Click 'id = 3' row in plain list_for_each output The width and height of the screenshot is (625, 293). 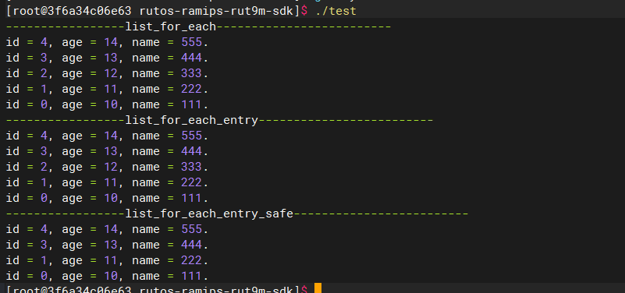tap(107, 58)
